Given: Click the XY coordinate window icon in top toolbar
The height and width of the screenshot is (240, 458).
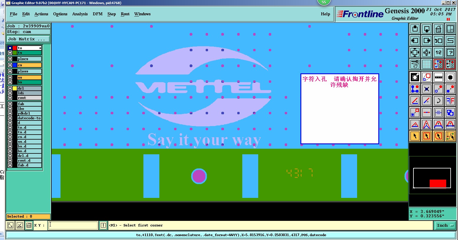Looking at the screenshot, I should 450,29.
